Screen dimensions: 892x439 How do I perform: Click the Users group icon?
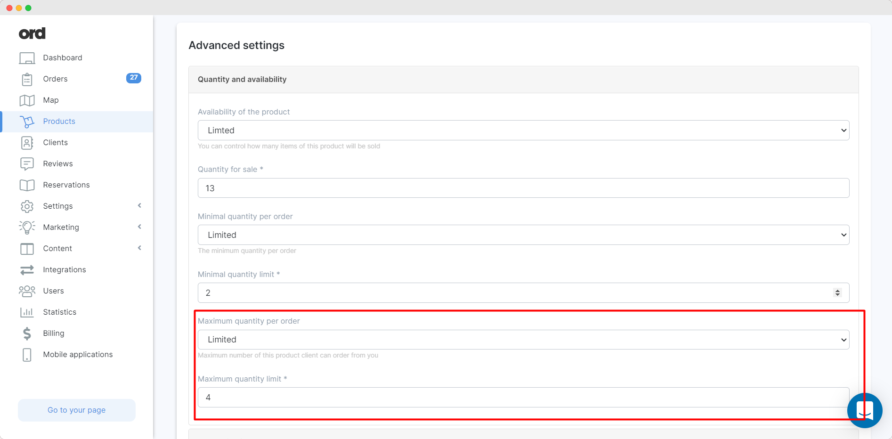click(x=27, y=291)
